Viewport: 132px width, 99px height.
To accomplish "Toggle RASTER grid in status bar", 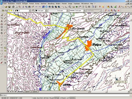I will (40, 98).
